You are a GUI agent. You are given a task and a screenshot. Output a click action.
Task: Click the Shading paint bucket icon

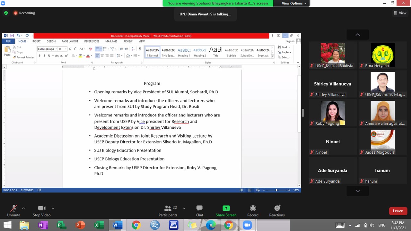128,56
